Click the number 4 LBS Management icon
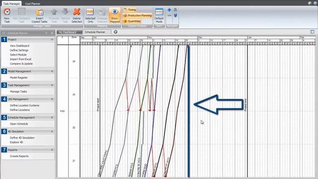 (x=4, y=99)
